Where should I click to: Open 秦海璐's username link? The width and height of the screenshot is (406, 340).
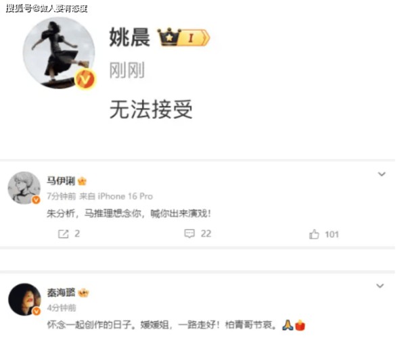coord(61,293)
